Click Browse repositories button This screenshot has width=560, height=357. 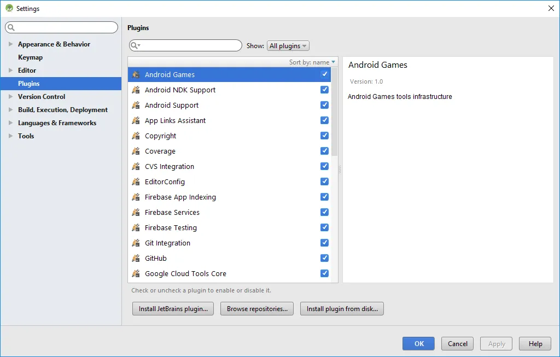coord(257,309)
